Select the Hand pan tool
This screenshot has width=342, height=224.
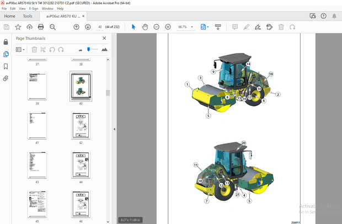coord(145,27)
